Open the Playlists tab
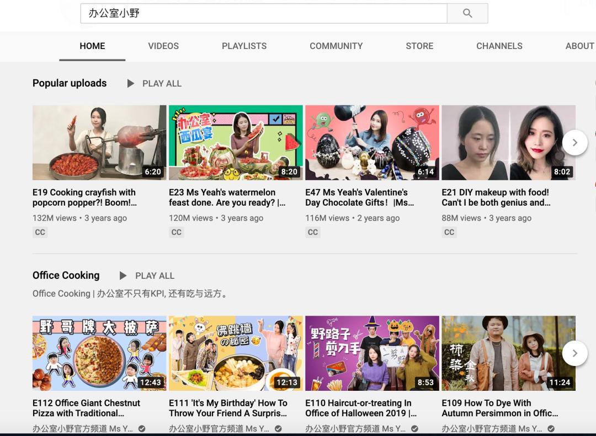This screenshot has width=596, height=436. click(x=244, y=46)
